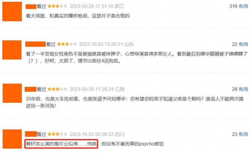Click the Sichuan reviewer's username
The height and width of the screenshot is (155, 250).
coord(31,134)
